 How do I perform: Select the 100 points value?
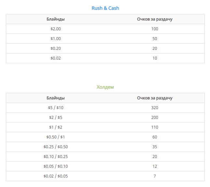[x=155, y=29]
